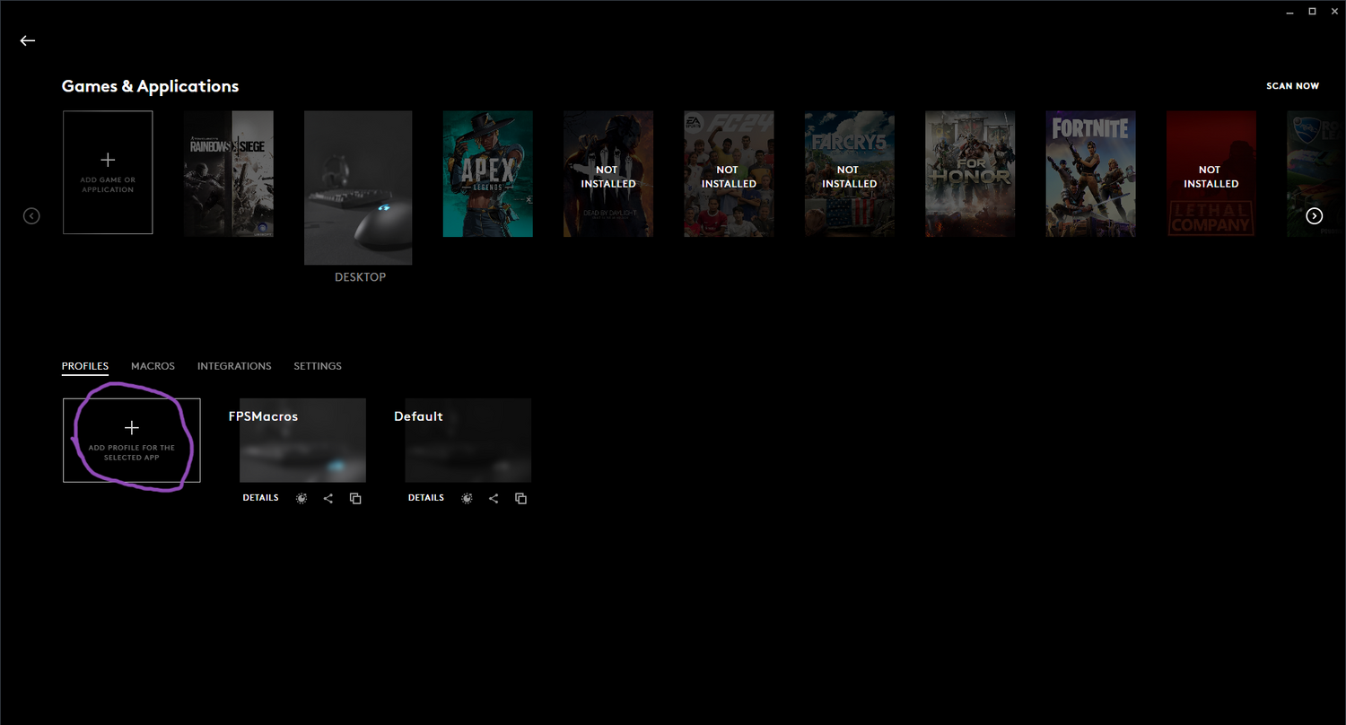Select the Default profile card
Viewport: 1346px width, 725px height.
(468, 441)
